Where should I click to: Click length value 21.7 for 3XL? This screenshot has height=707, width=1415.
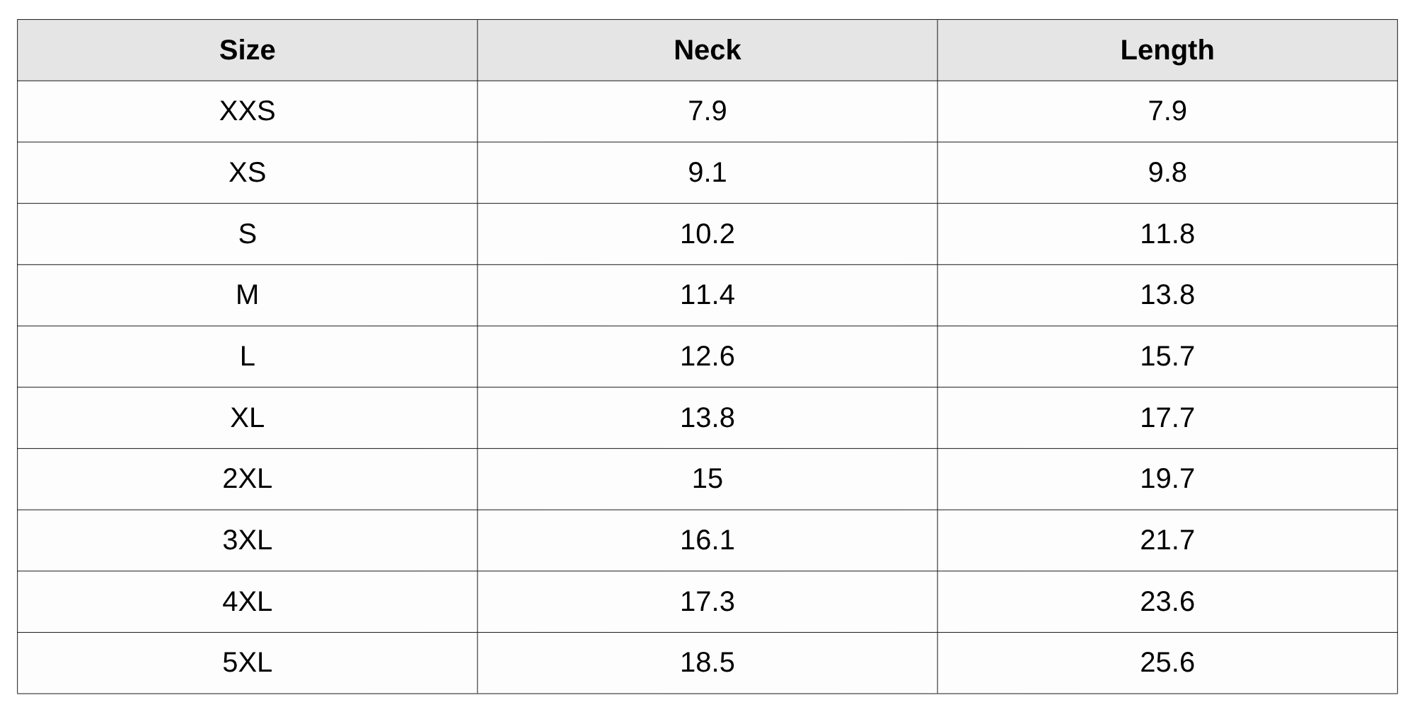pos(1167,540)
